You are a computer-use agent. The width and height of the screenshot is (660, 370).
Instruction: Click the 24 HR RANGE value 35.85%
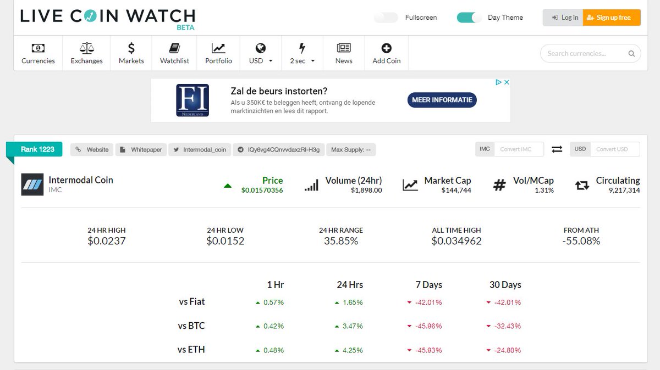[x=341, y=241]
